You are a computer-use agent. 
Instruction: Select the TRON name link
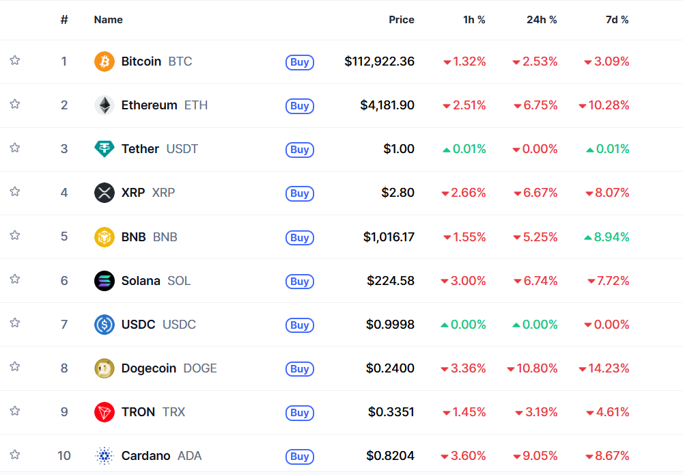pos(139,412)
